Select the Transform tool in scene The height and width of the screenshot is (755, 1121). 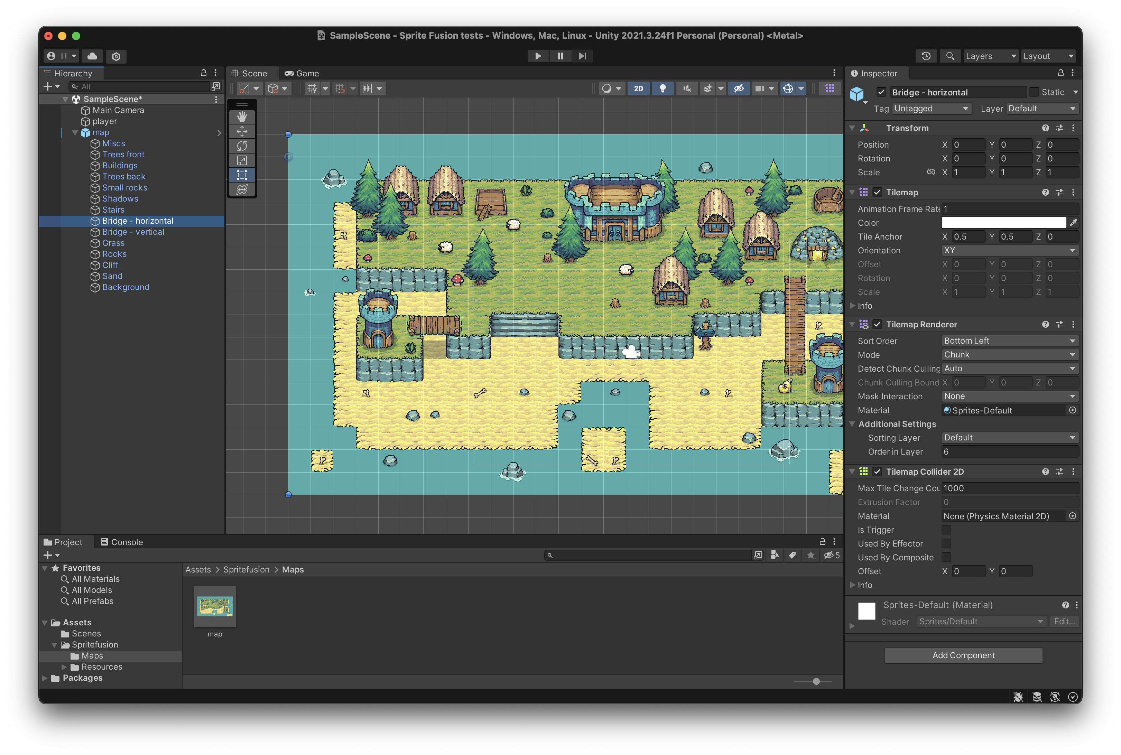(242, 189)
